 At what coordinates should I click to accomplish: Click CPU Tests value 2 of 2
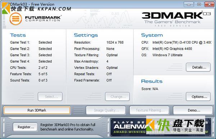point(43,68)
